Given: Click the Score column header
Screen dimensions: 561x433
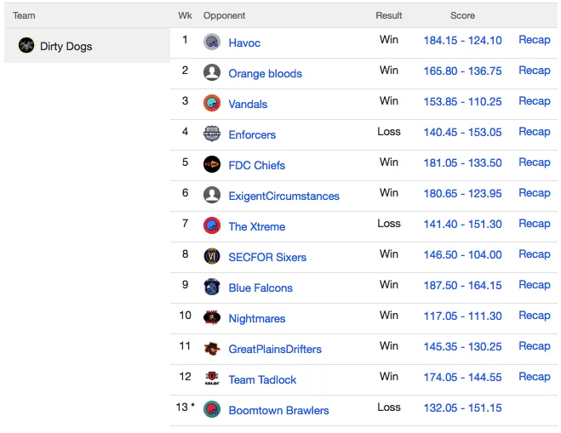Looking at the screenshot, I should tap(462, 15).
